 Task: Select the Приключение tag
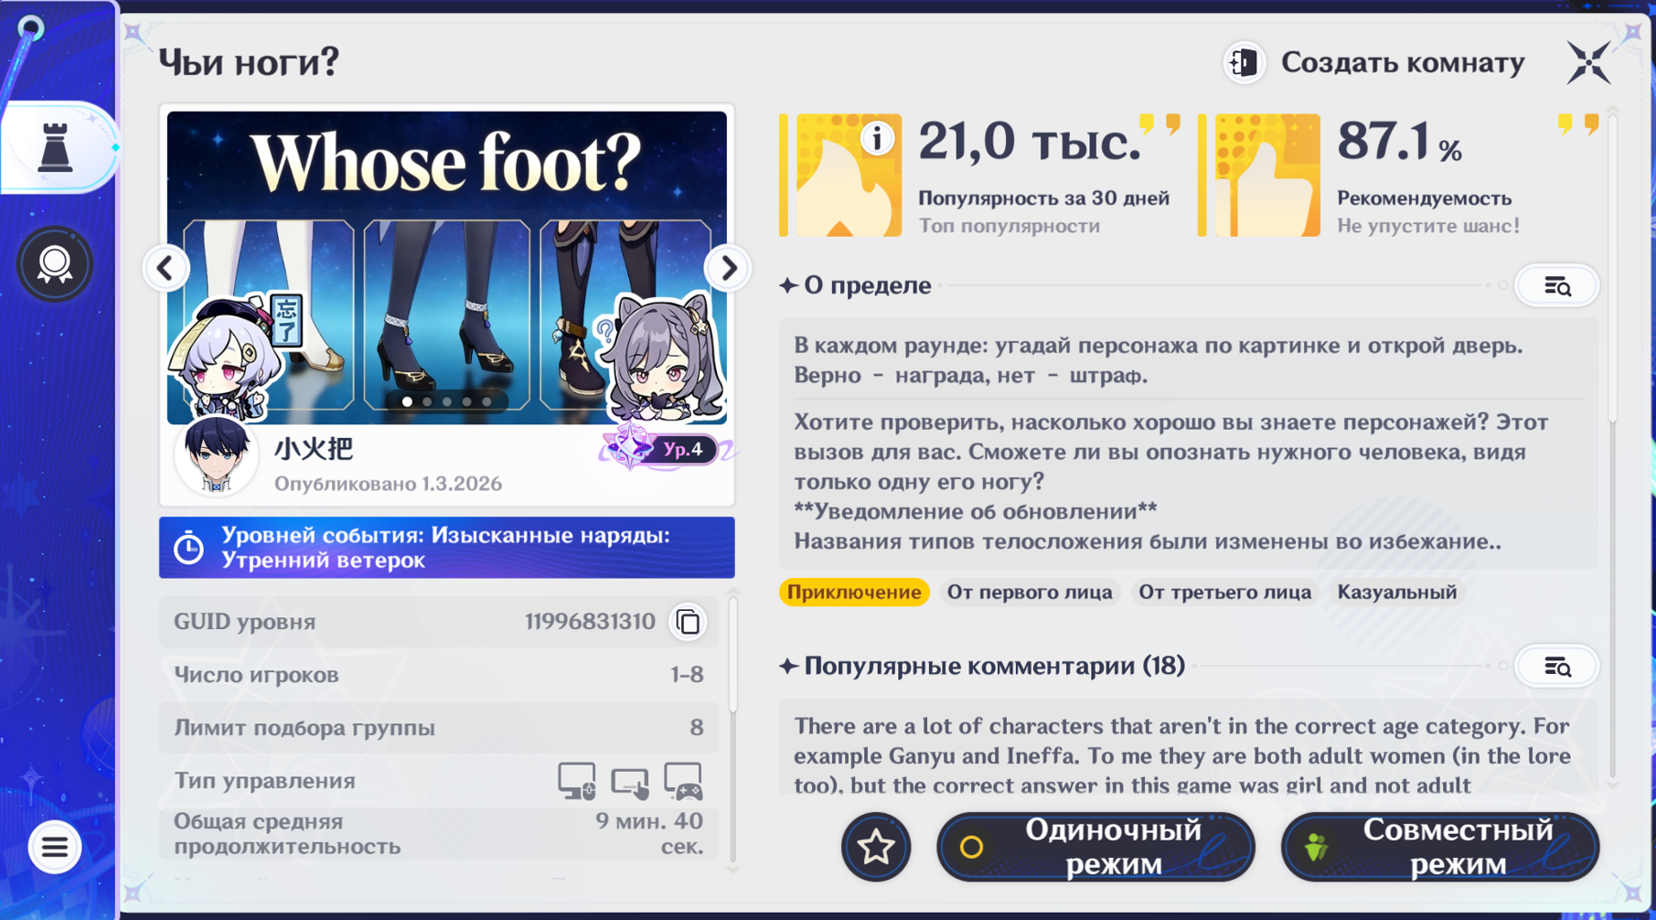pos(854,593)
